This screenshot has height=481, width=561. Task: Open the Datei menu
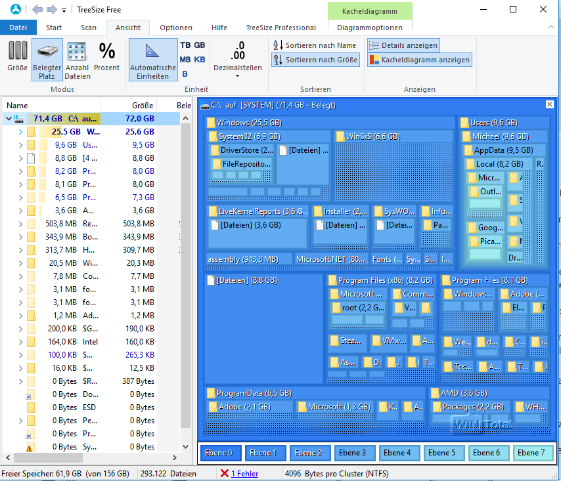pos(18,28)
